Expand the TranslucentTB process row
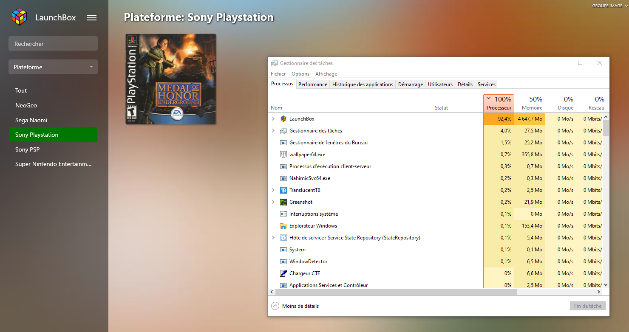This screenshot has height=332, width=629. coord(273,190)
